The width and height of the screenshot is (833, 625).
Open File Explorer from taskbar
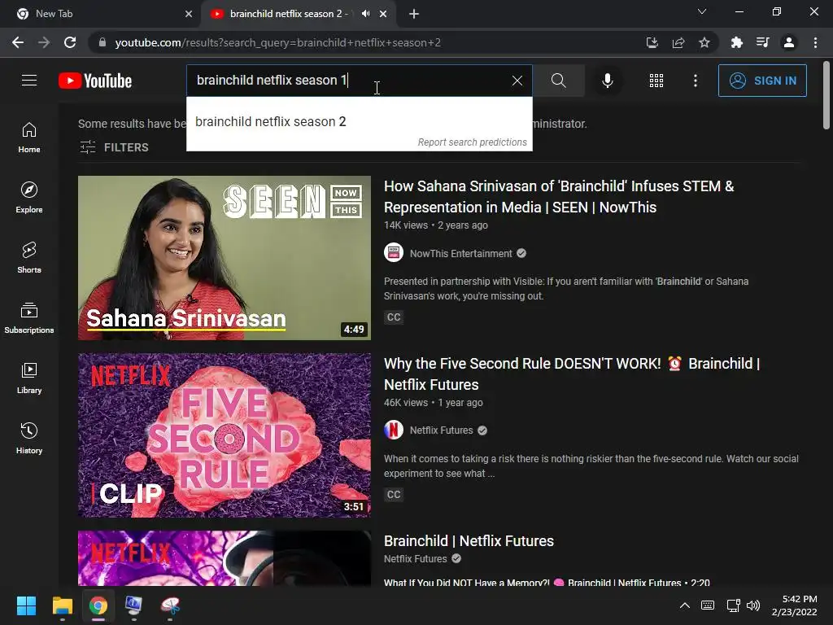point(62,605)
